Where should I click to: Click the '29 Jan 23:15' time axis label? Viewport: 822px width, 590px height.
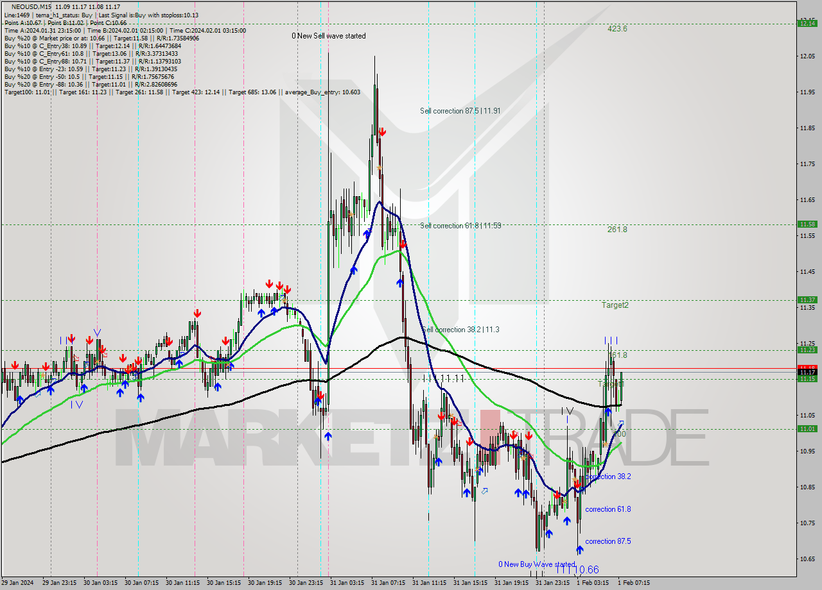point(58,583)
